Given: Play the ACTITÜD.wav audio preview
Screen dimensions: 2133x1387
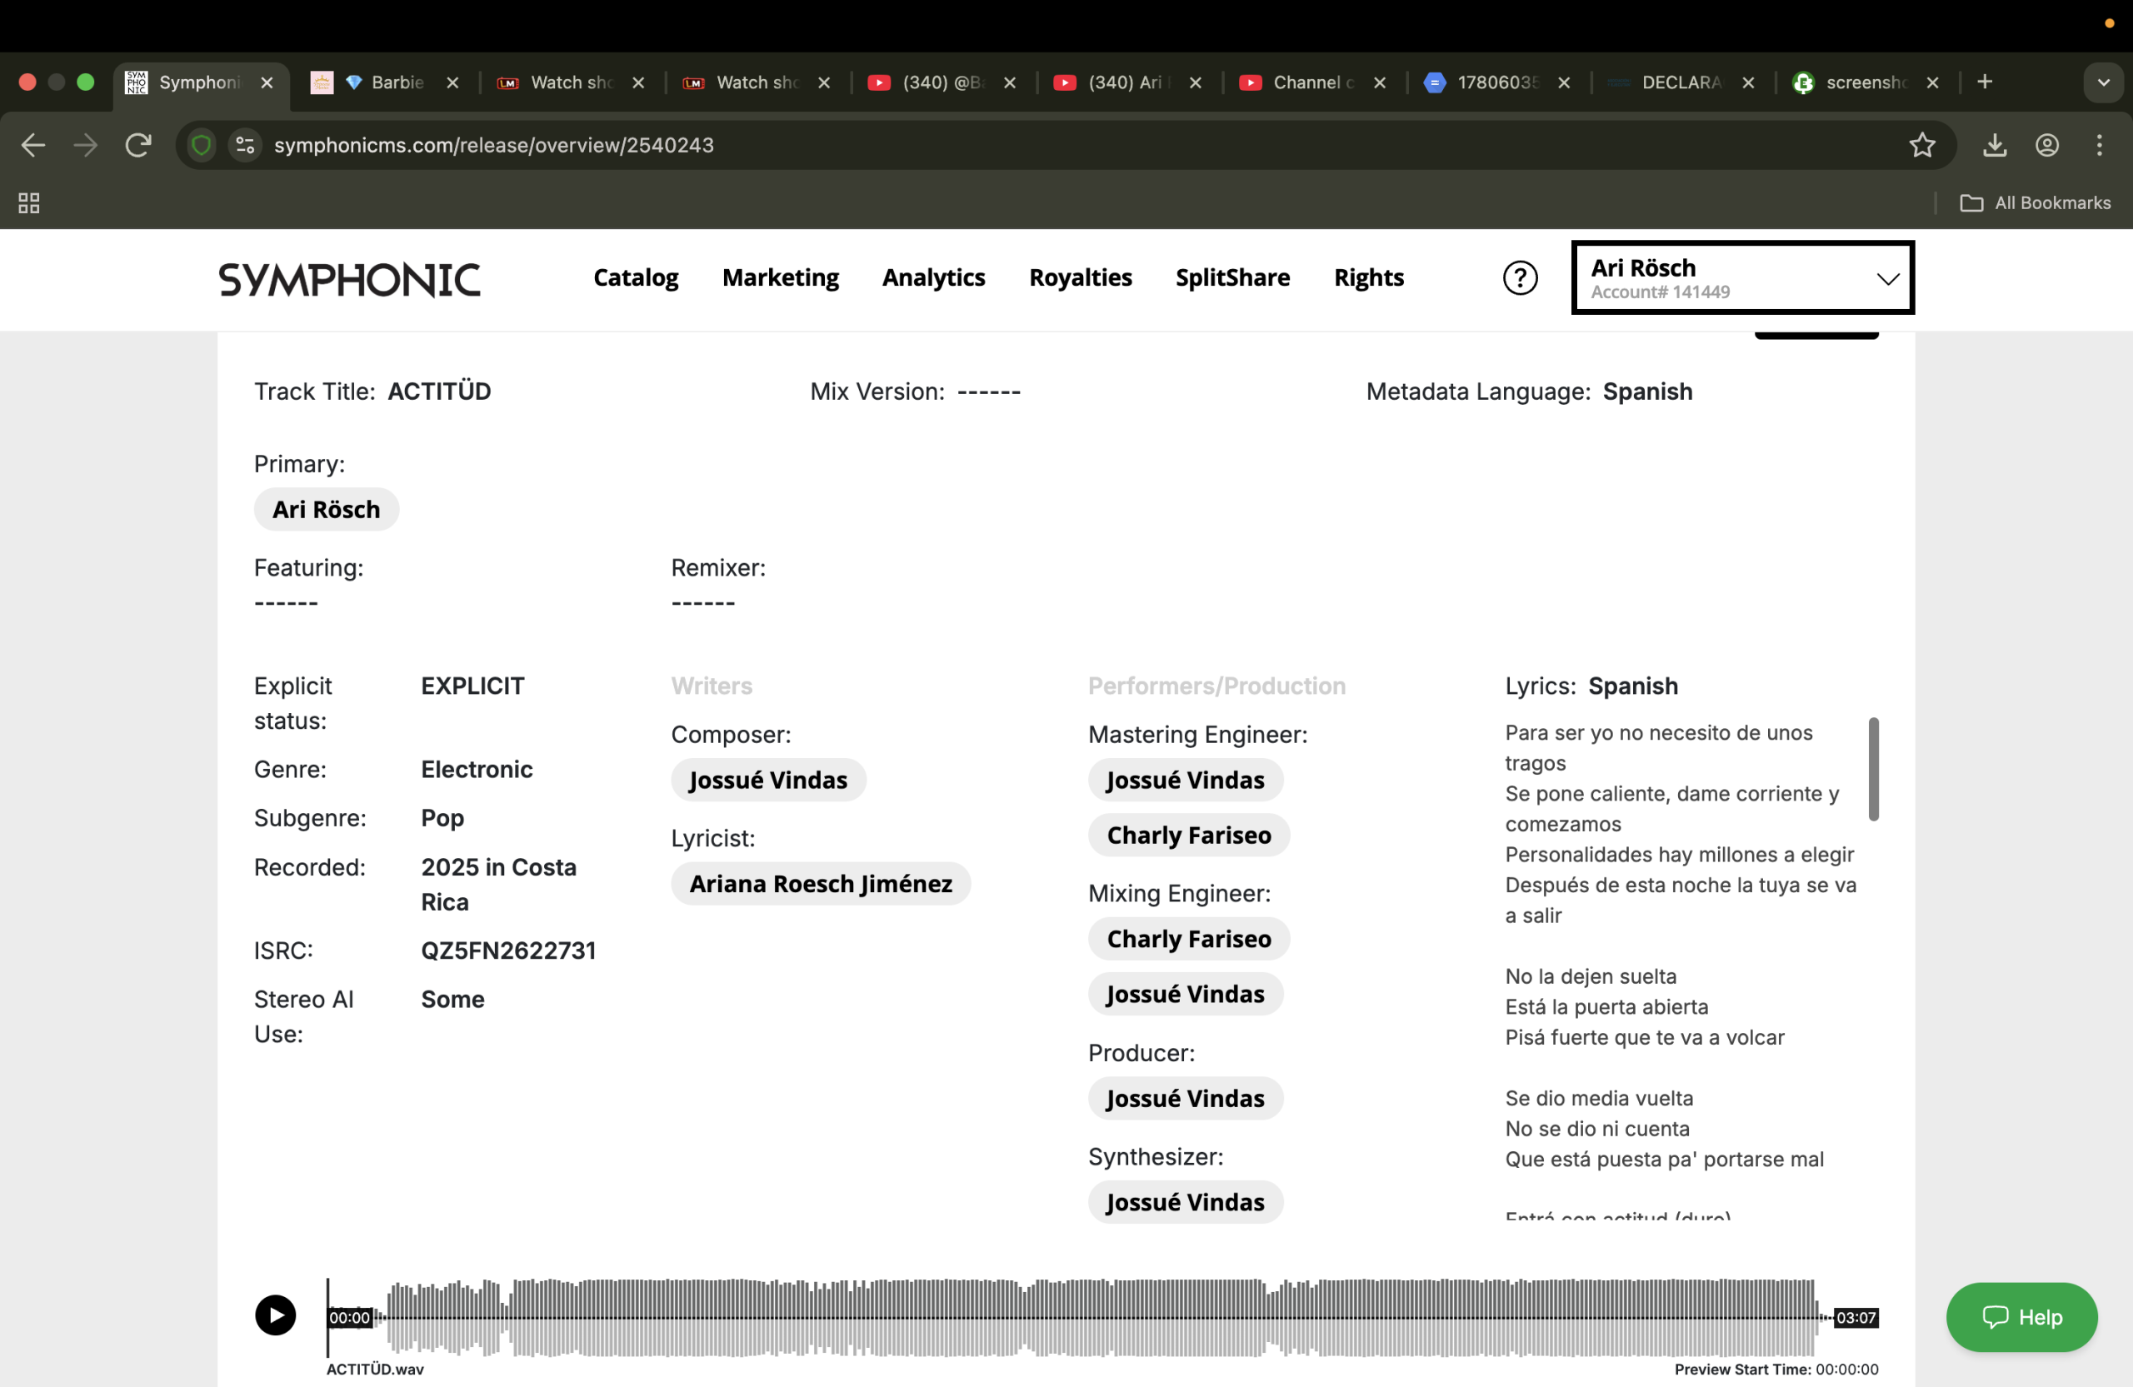Looking at the screenshot, I should click(x=275, y=1315).
